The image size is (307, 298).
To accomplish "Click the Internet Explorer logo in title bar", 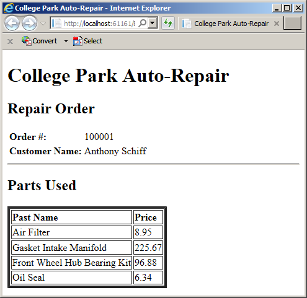I will pos(9,8).
